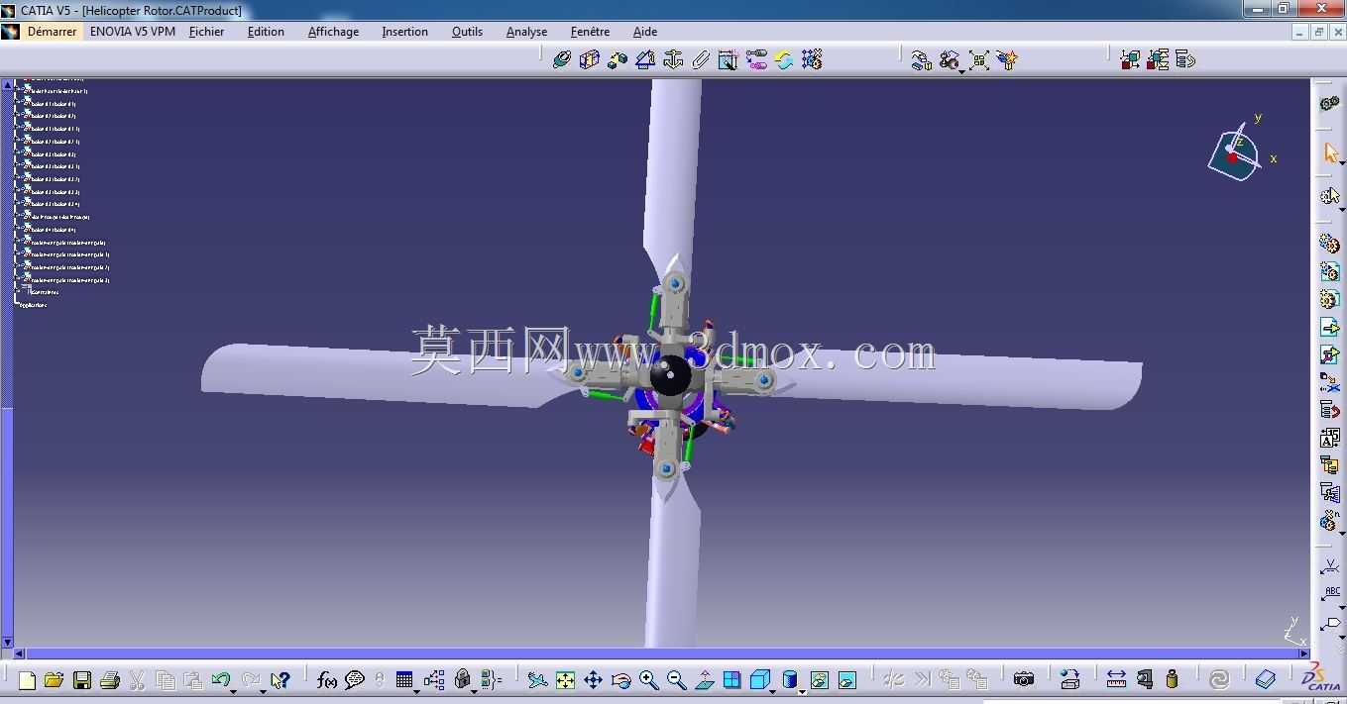
Task: Expand the render style cylinder dropdown
Action: (x=801, y=690)
